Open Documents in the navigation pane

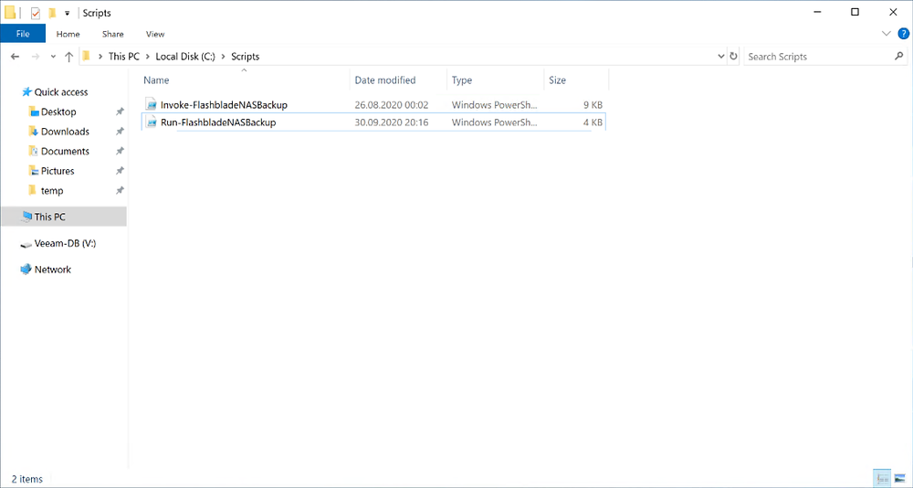(65, 152)
